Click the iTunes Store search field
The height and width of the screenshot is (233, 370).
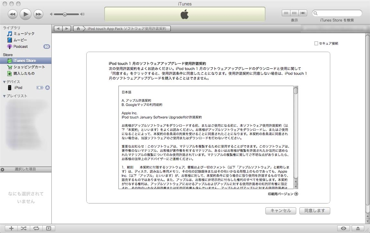coord(337,13)
